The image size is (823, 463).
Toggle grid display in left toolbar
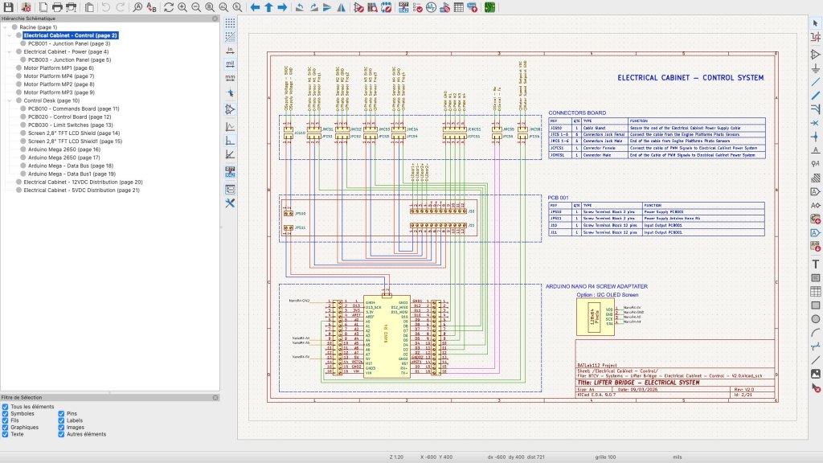click(230, 23)
